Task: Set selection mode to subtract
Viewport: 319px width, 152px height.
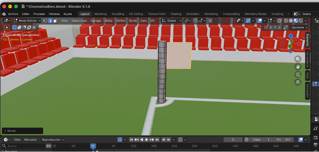Action: coord(24,27)
